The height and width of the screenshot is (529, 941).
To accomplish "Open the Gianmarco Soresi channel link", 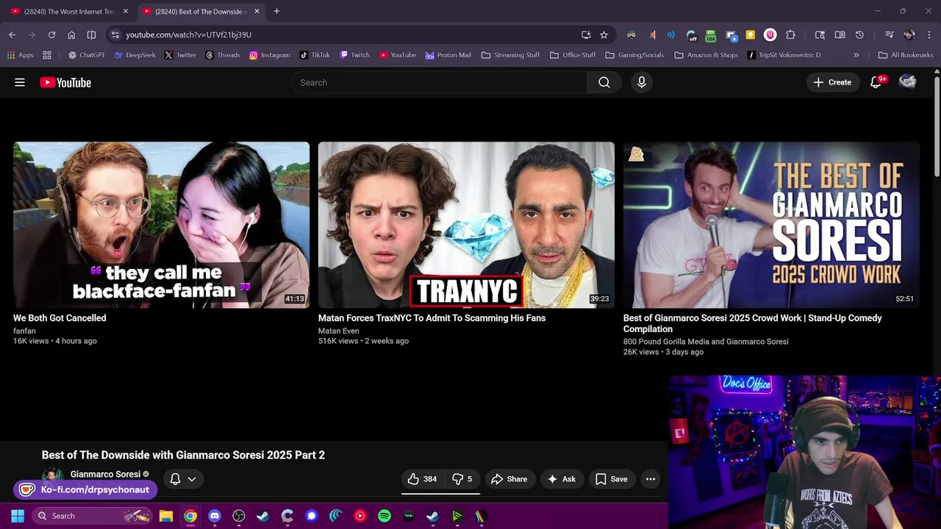I will click(105, 475).
